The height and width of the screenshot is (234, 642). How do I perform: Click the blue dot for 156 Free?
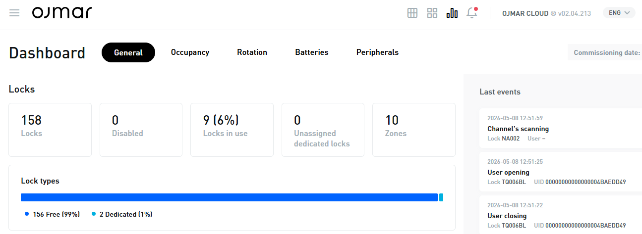pos(27,214)
